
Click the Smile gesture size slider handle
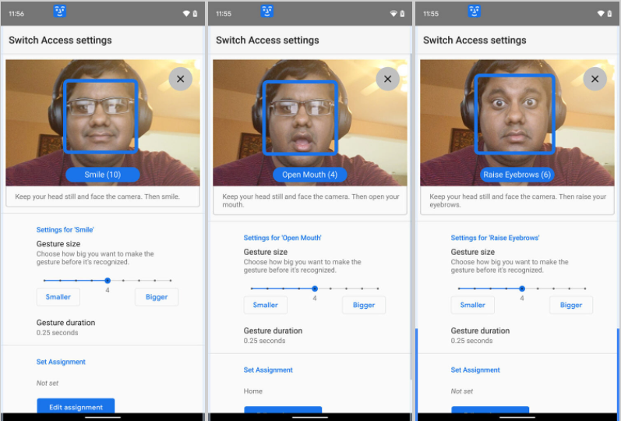[108, 280]
